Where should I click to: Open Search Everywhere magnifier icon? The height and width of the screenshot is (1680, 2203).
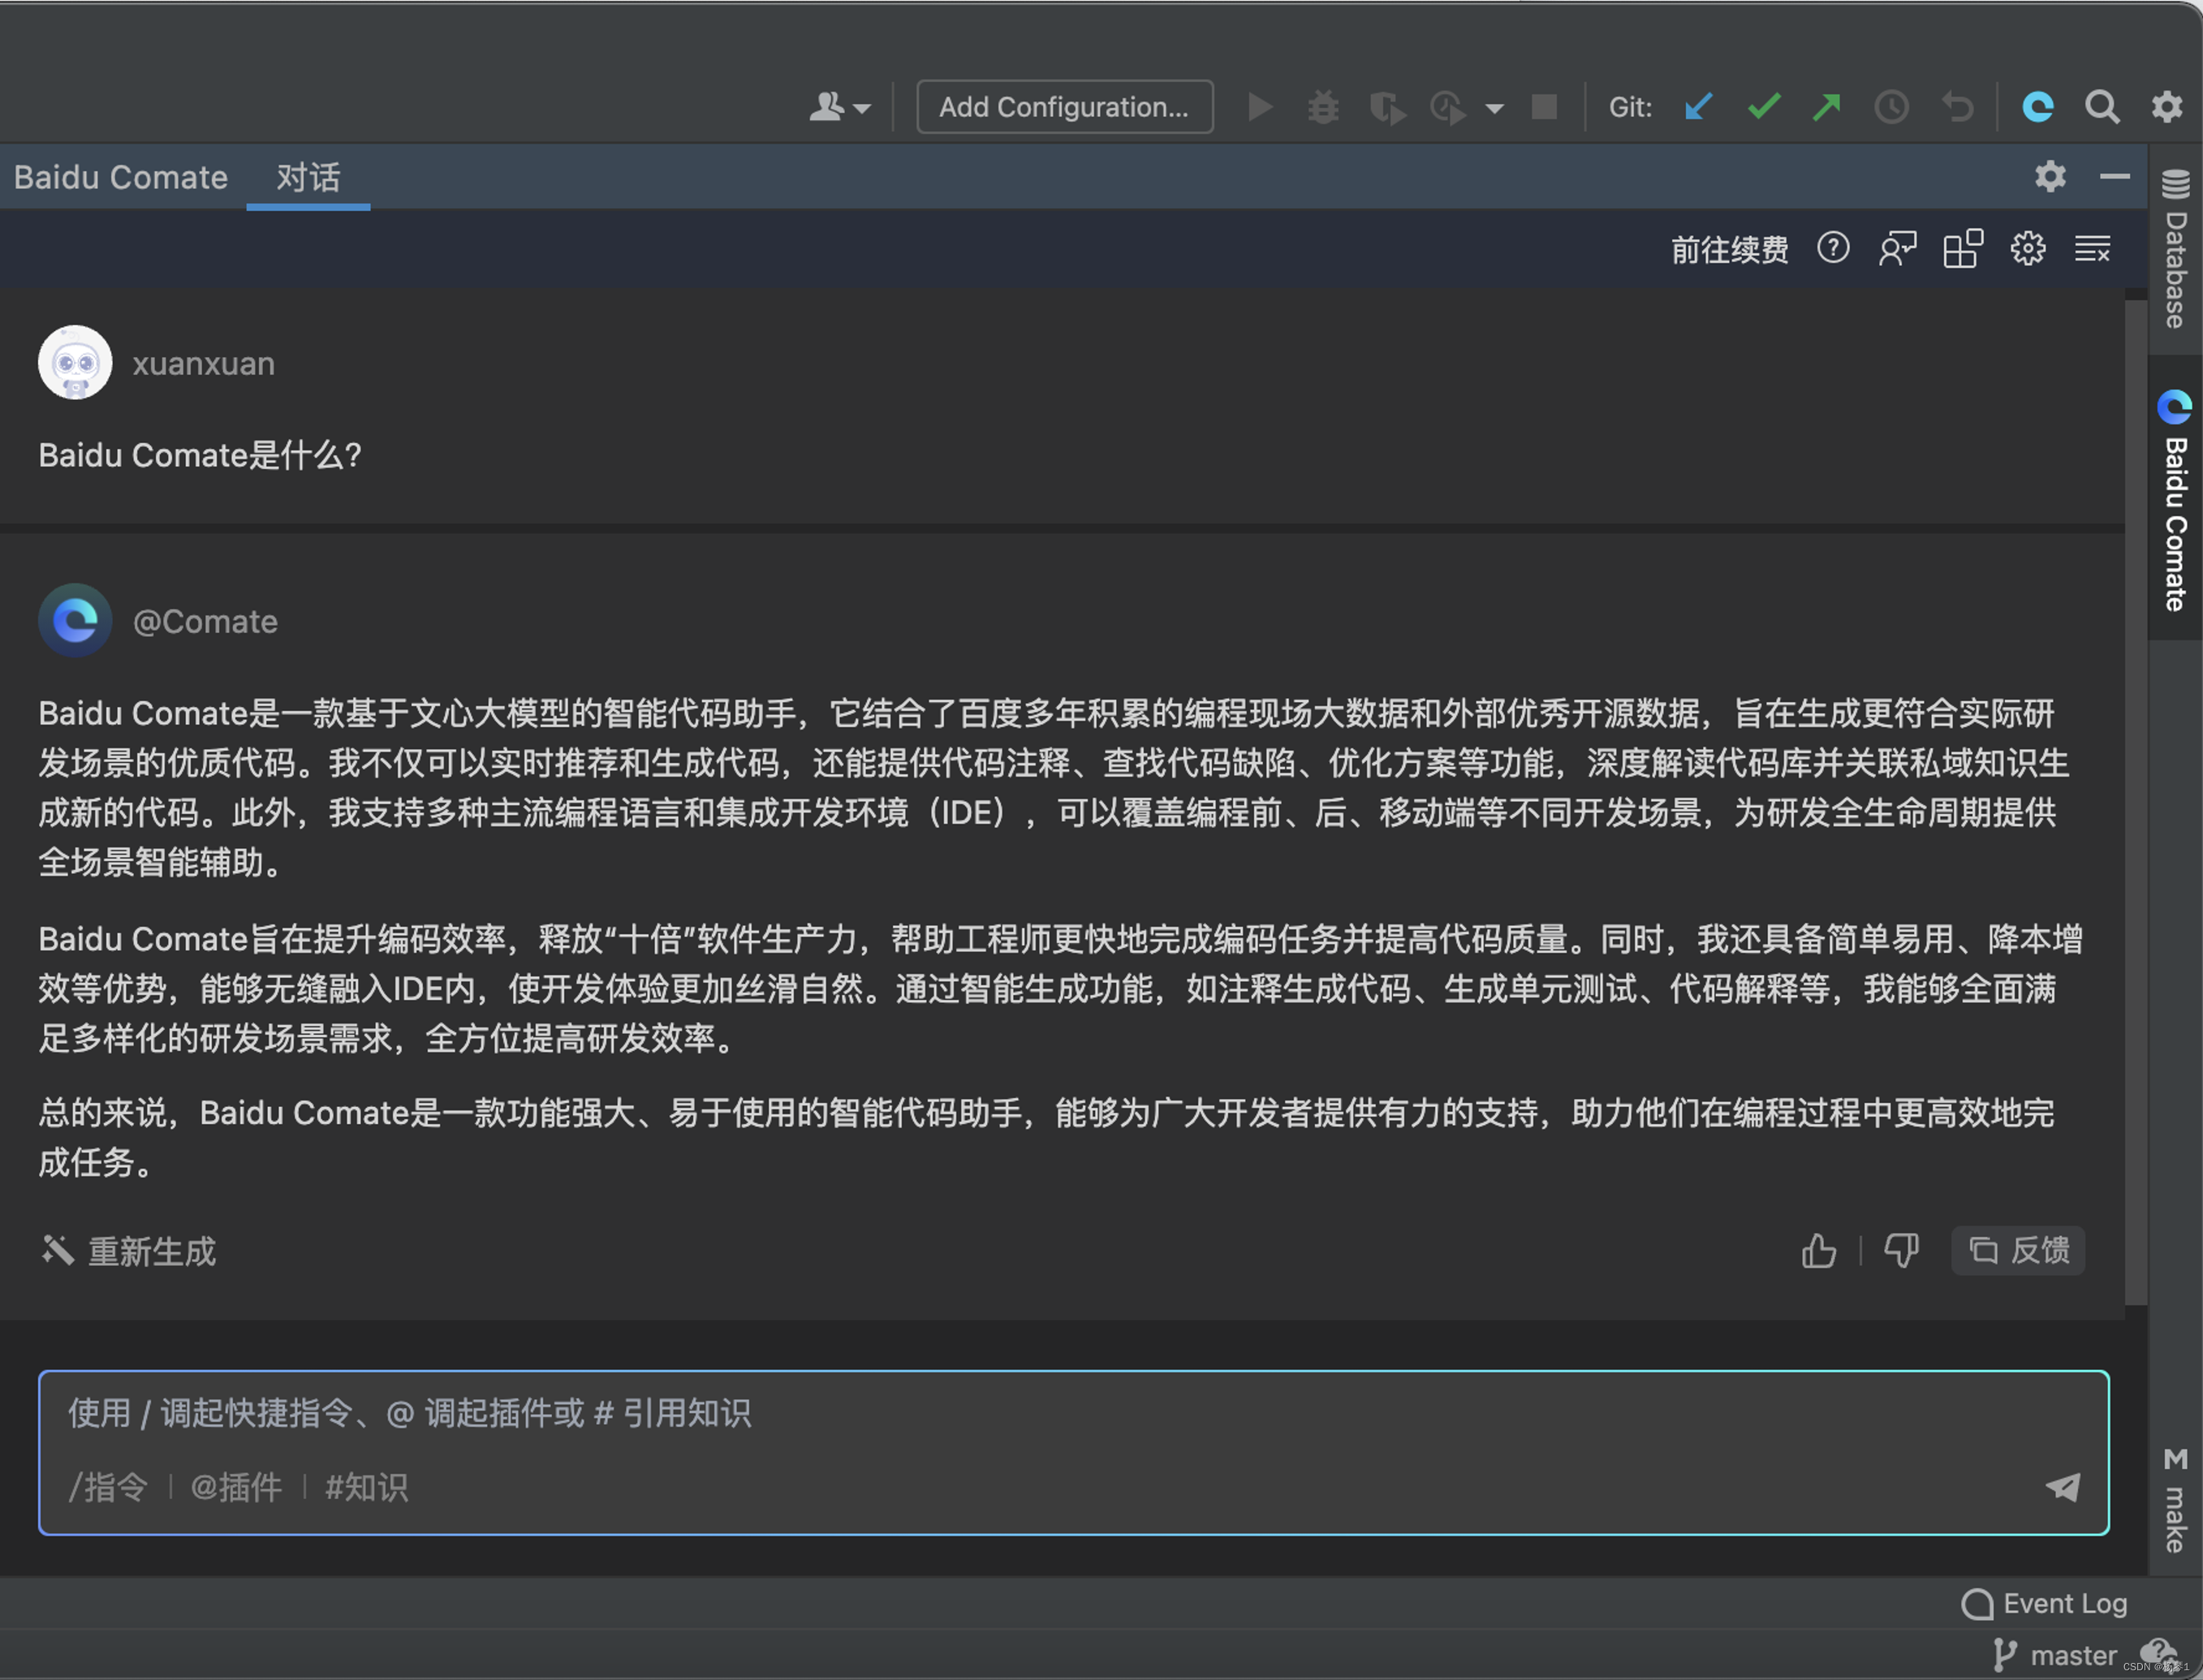pyautogui.click(x=2101, y=106)
